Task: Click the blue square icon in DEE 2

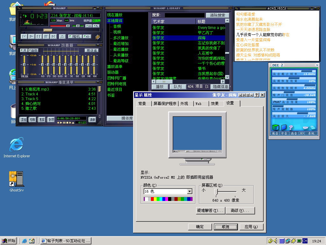Action: click(284, 127)
